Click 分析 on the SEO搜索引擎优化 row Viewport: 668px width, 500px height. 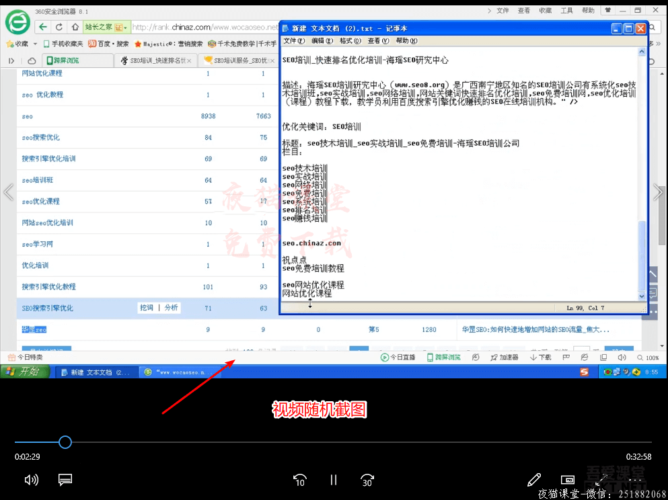coord(172,308)
